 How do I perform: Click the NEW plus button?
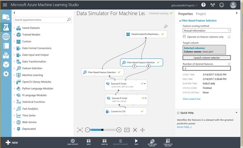[12, 142]
